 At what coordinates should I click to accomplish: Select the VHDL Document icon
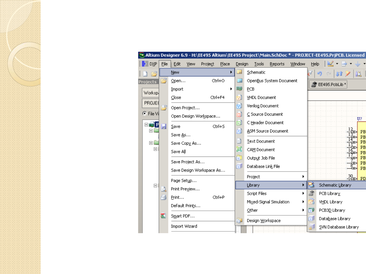[239, 97]
